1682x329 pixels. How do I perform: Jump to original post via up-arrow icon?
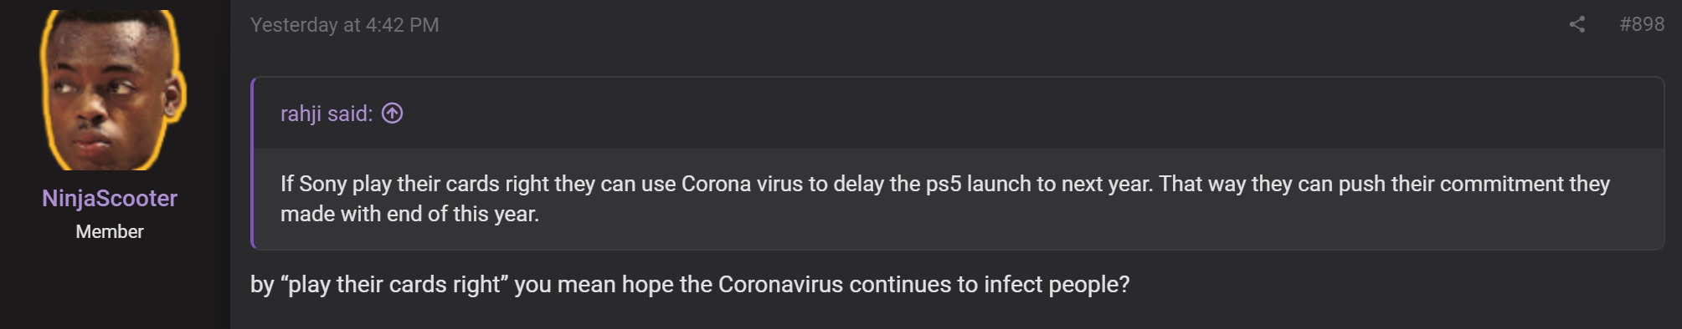click(392, 113)
